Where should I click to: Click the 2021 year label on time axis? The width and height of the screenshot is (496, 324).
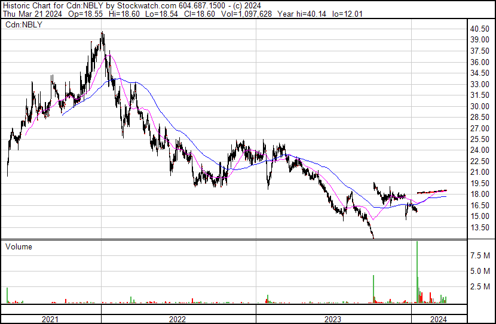tap(50, 319)
